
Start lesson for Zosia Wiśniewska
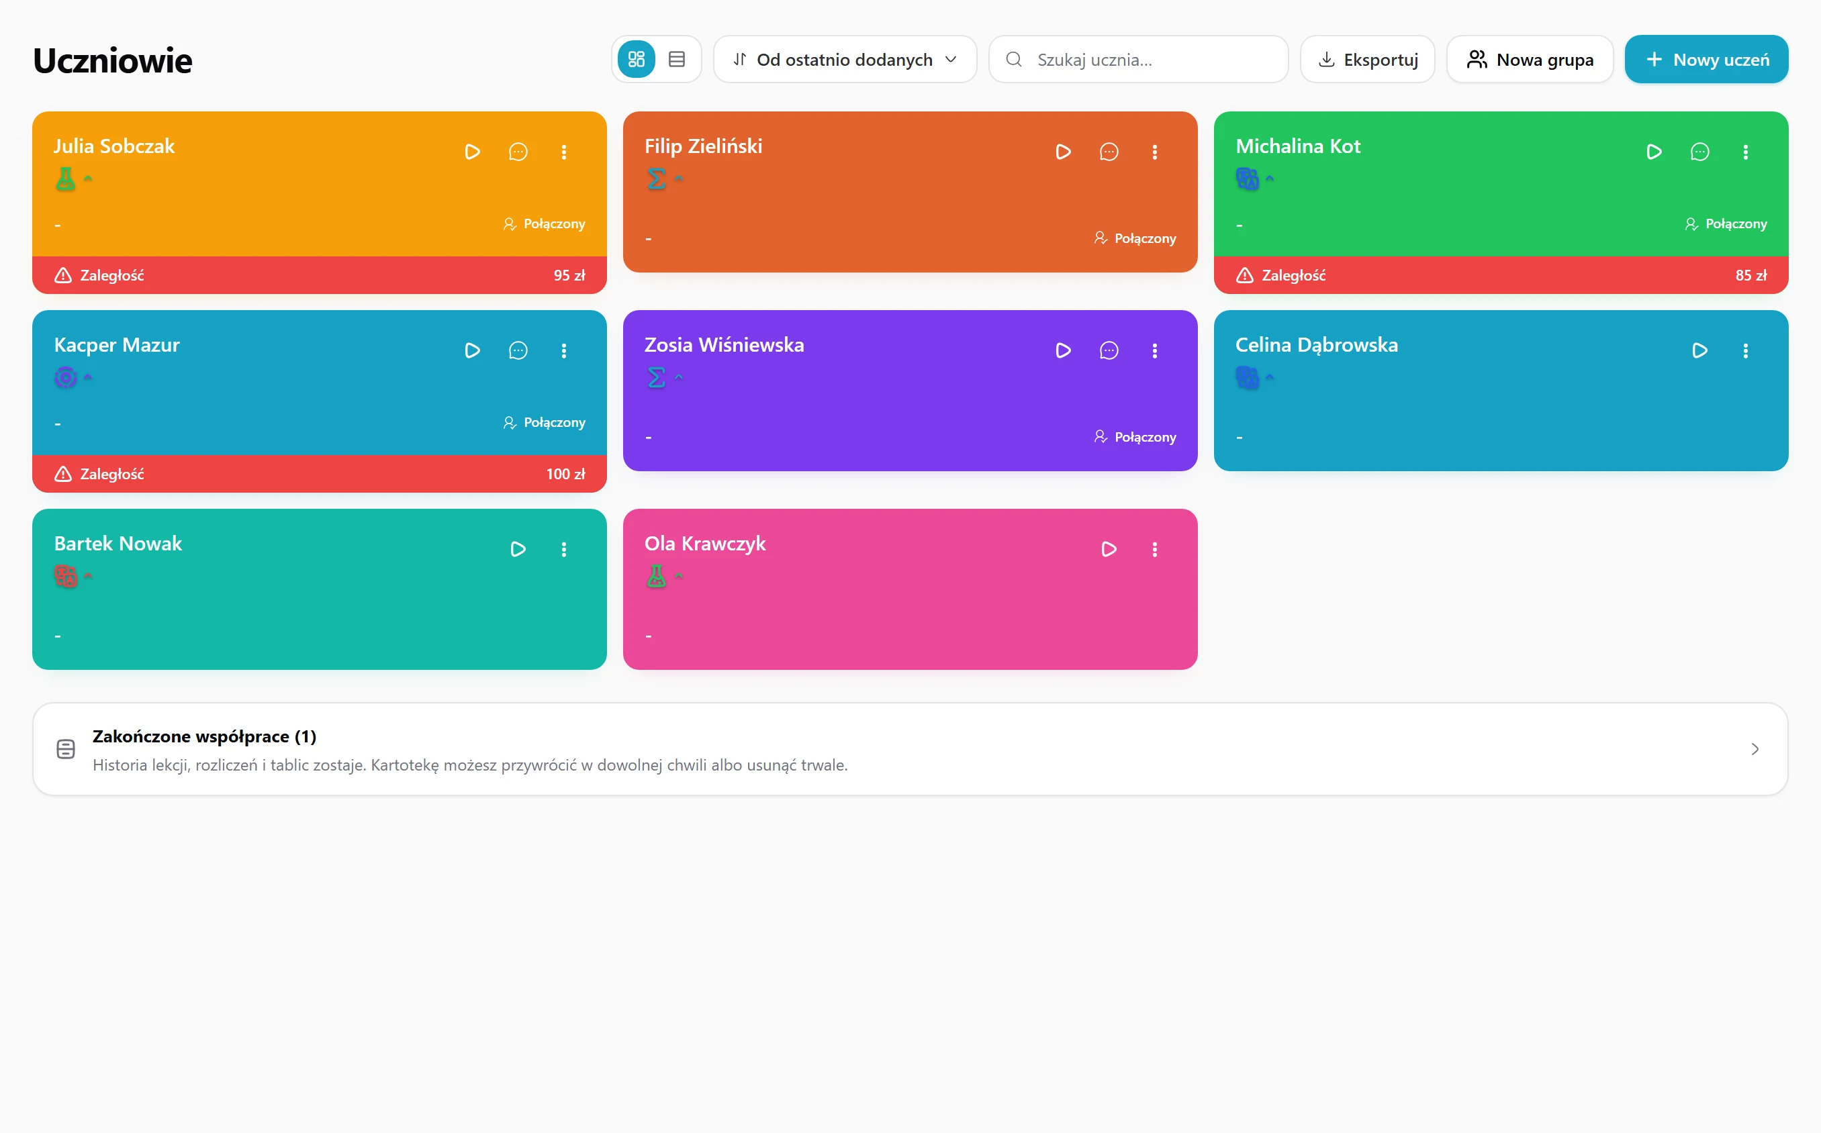(1063, 350)
